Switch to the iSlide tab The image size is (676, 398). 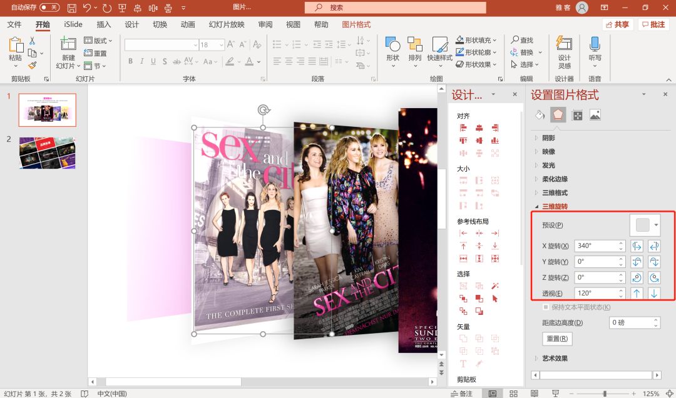point(73,24)
